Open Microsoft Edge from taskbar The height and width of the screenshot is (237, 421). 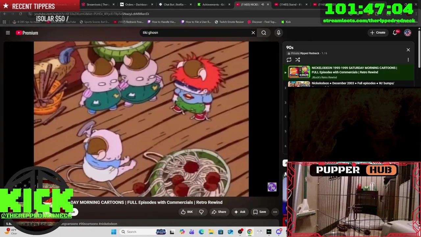pyautogui.click(x=201, y=232)
